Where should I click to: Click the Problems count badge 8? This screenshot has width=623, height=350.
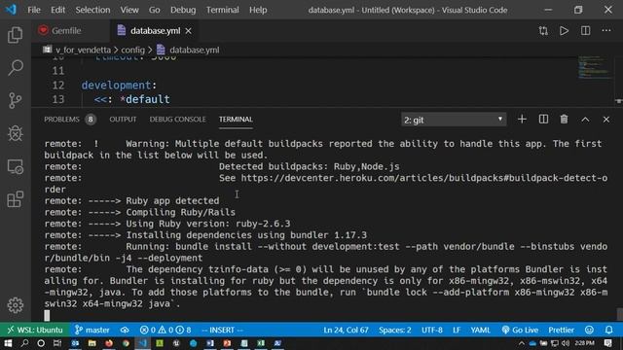91,120
